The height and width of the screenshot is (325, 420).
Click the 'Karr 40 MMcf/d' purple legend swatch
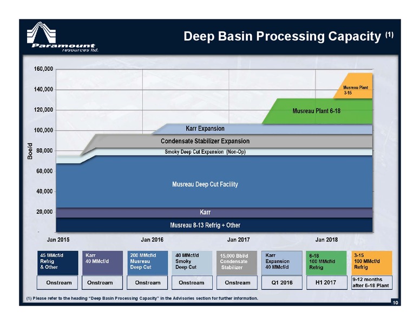tap(103, 263)
